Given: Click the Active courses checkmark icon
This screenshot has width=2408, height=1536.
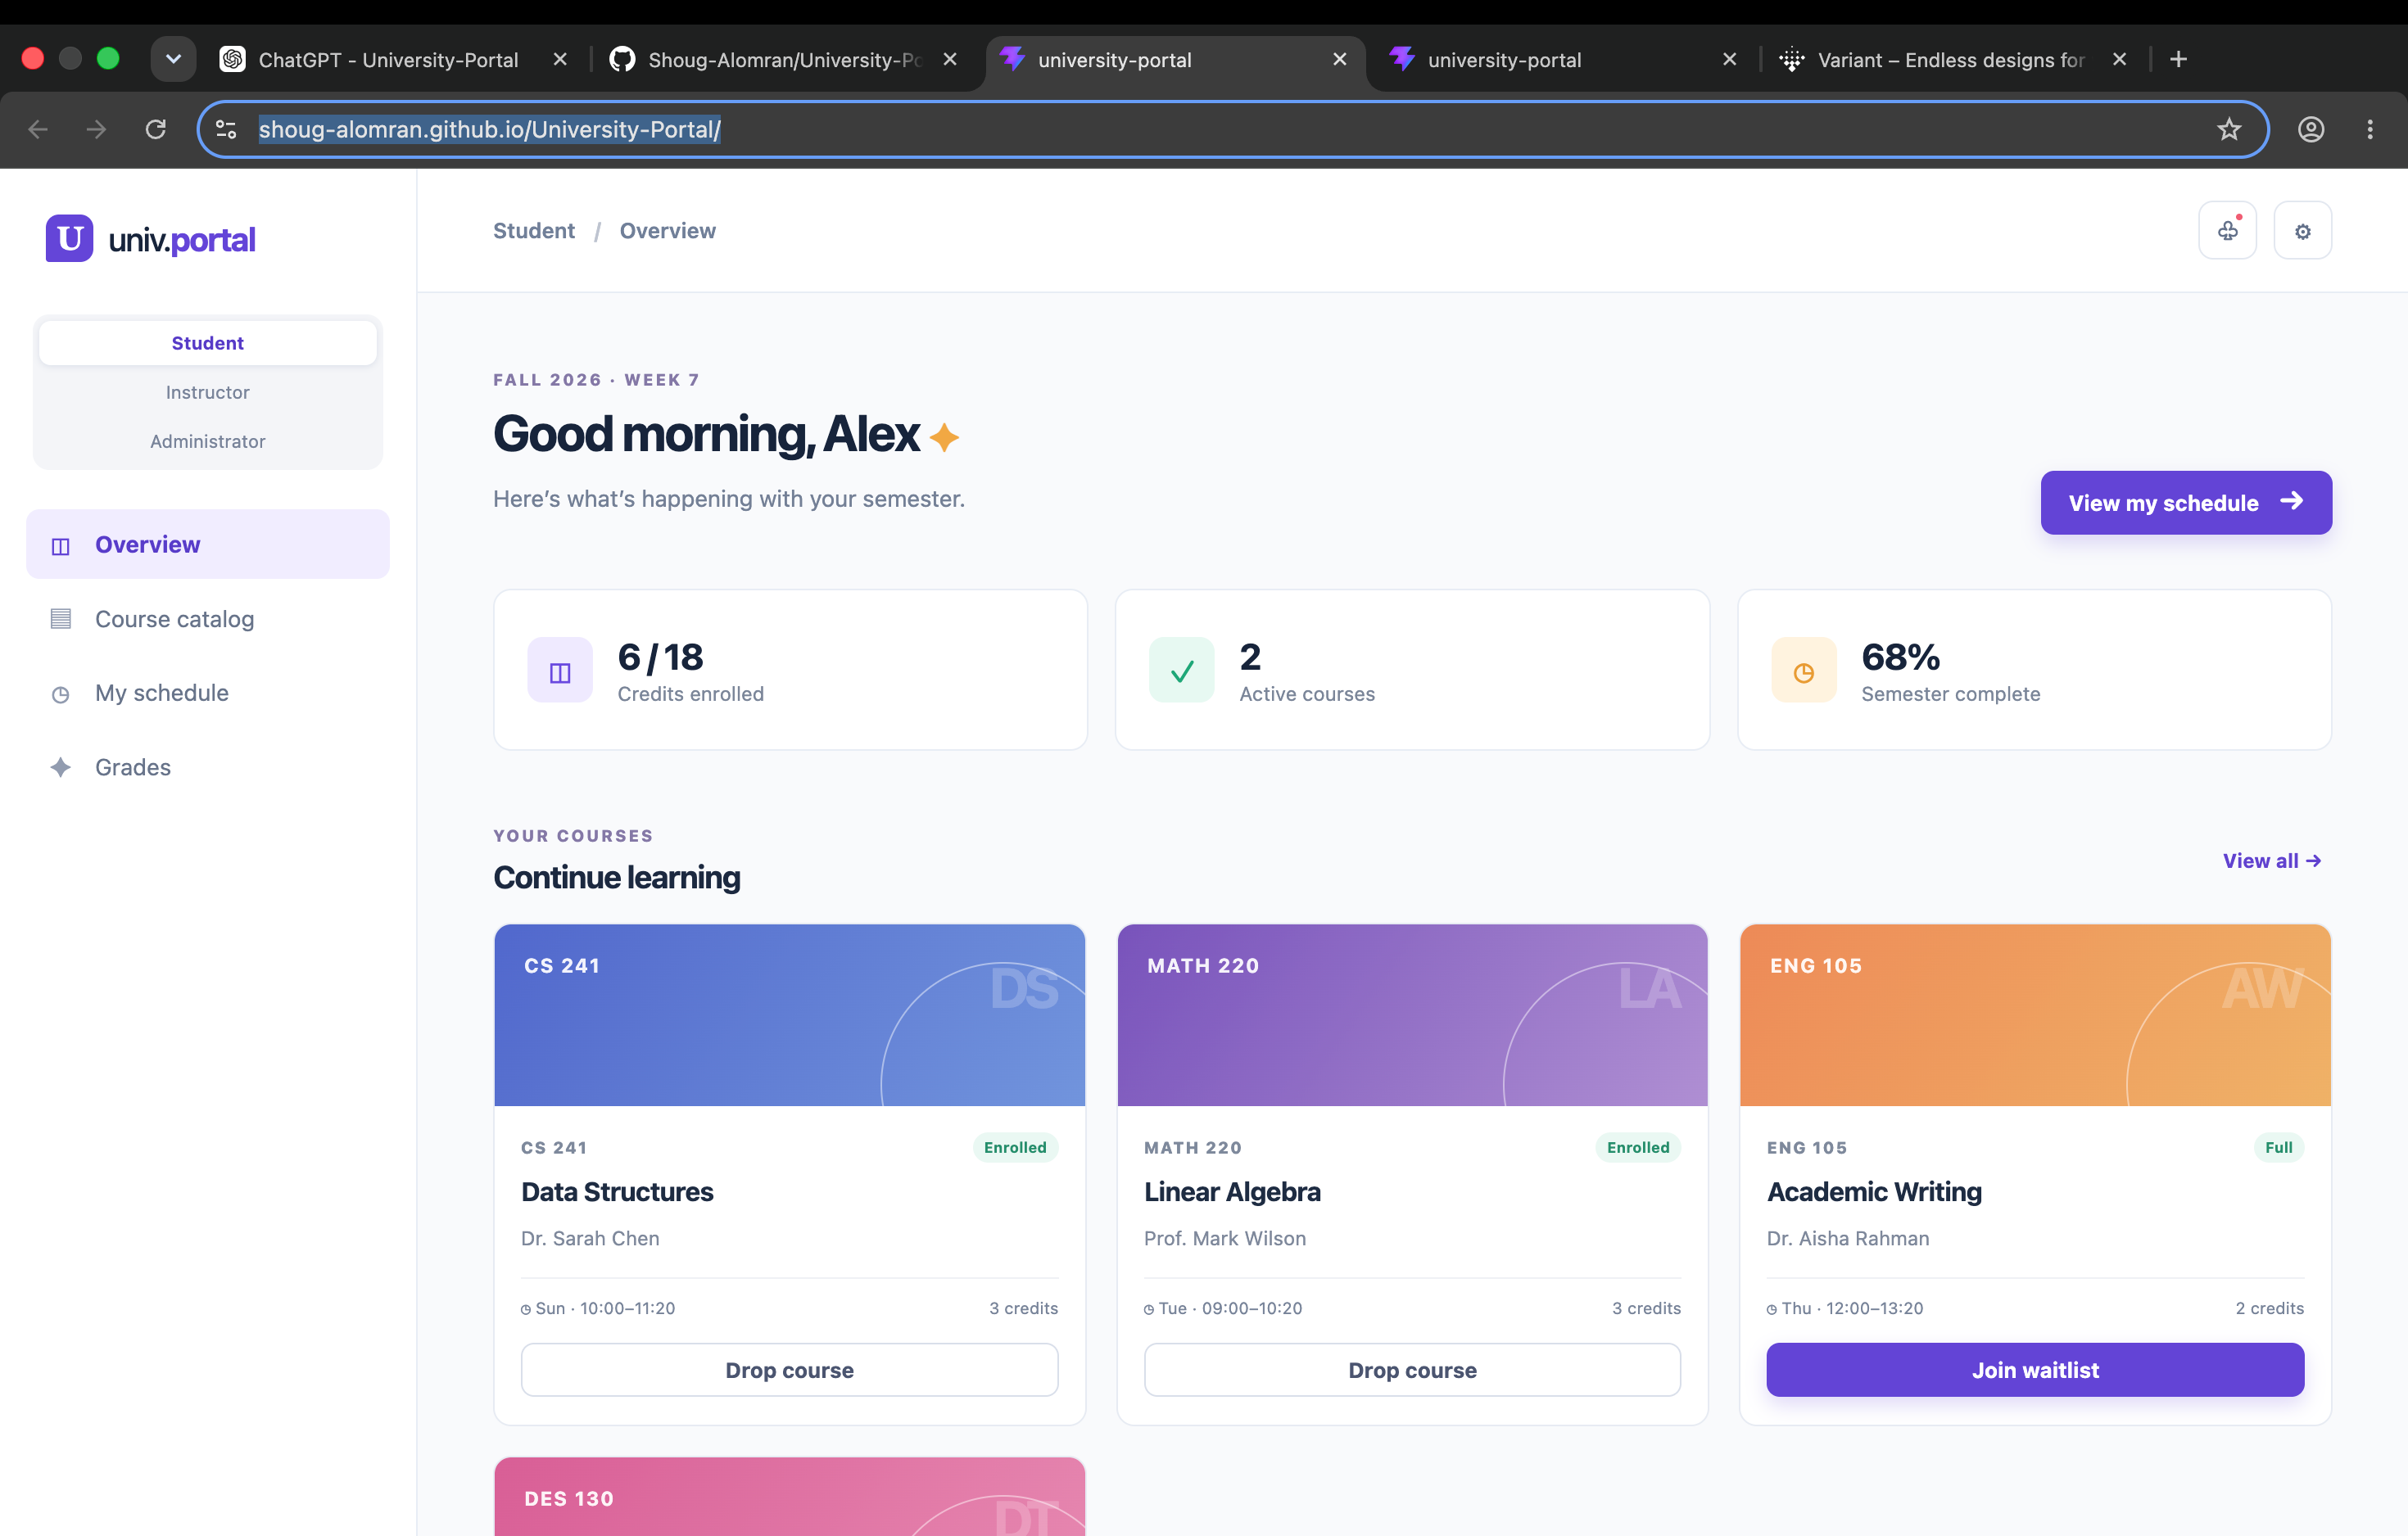Looking at the screenshot, I should pos(1182,671).
